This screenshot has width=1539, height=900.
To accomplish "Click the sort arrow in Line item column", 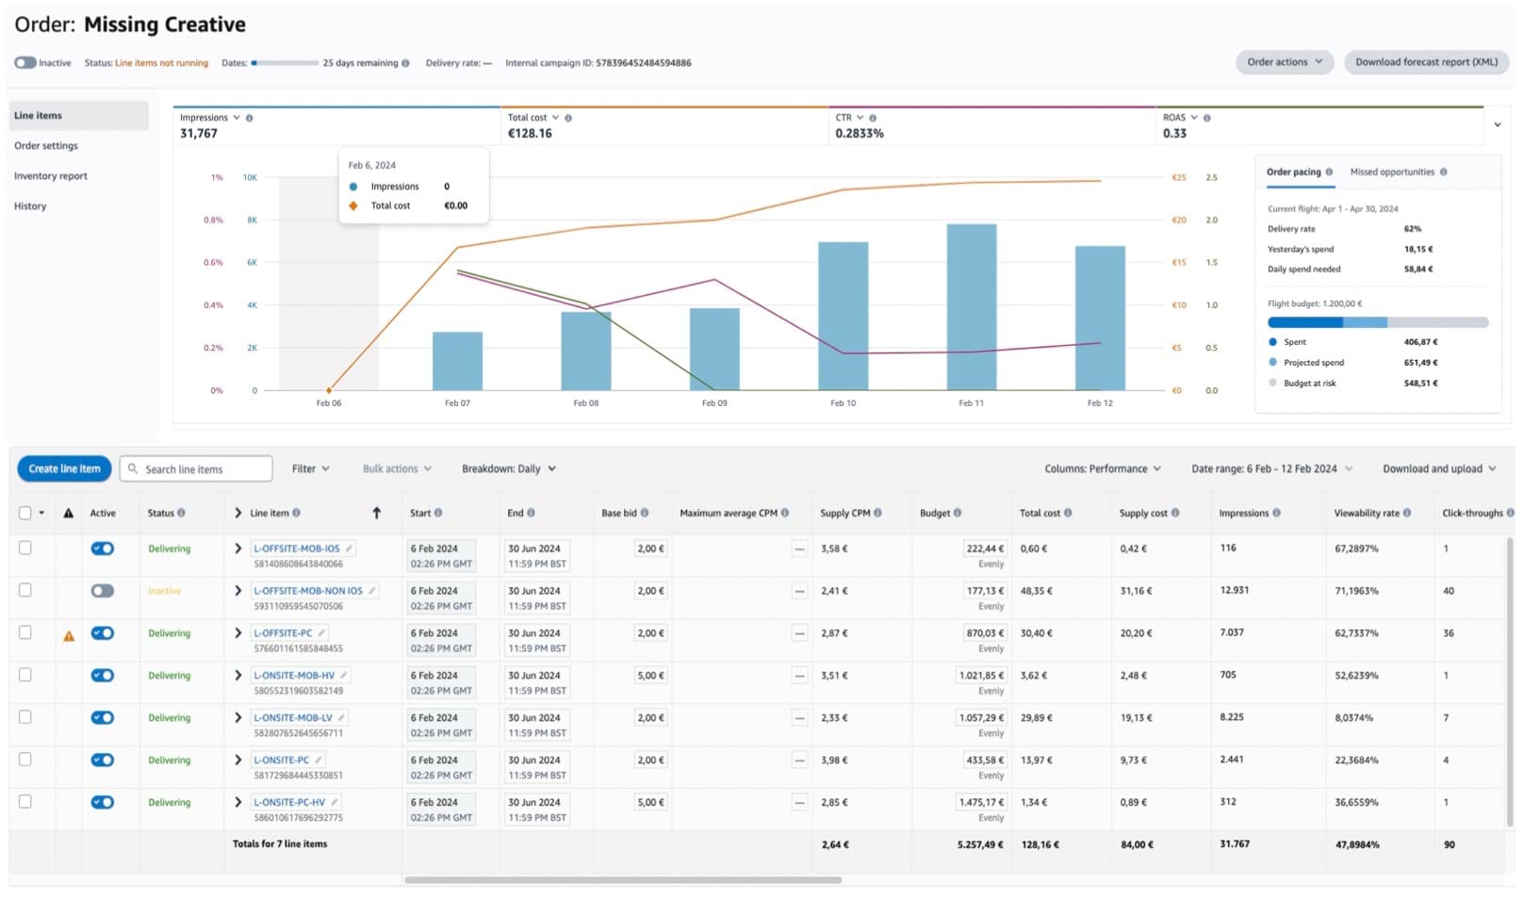I will pos(377,513).
